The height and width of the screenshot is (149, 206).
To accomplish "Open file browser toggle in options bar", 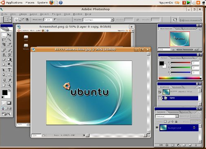I will [174, 20].
